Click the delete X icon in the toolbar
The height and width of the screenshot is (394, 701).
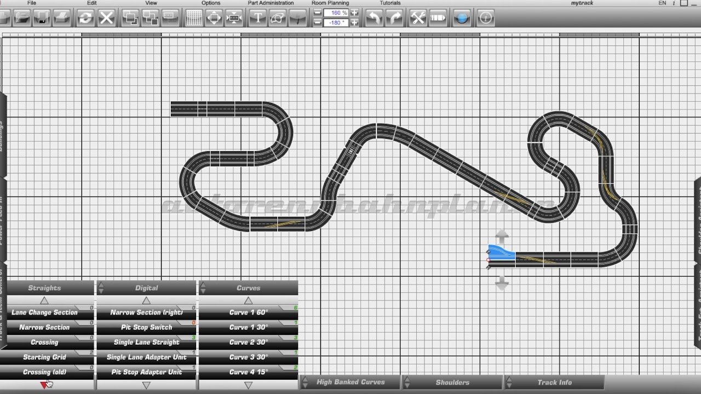coord(106,18)
